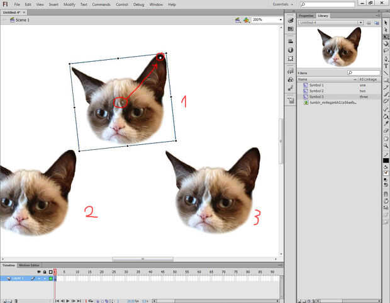Select the Pen tool

click(386, 59)
